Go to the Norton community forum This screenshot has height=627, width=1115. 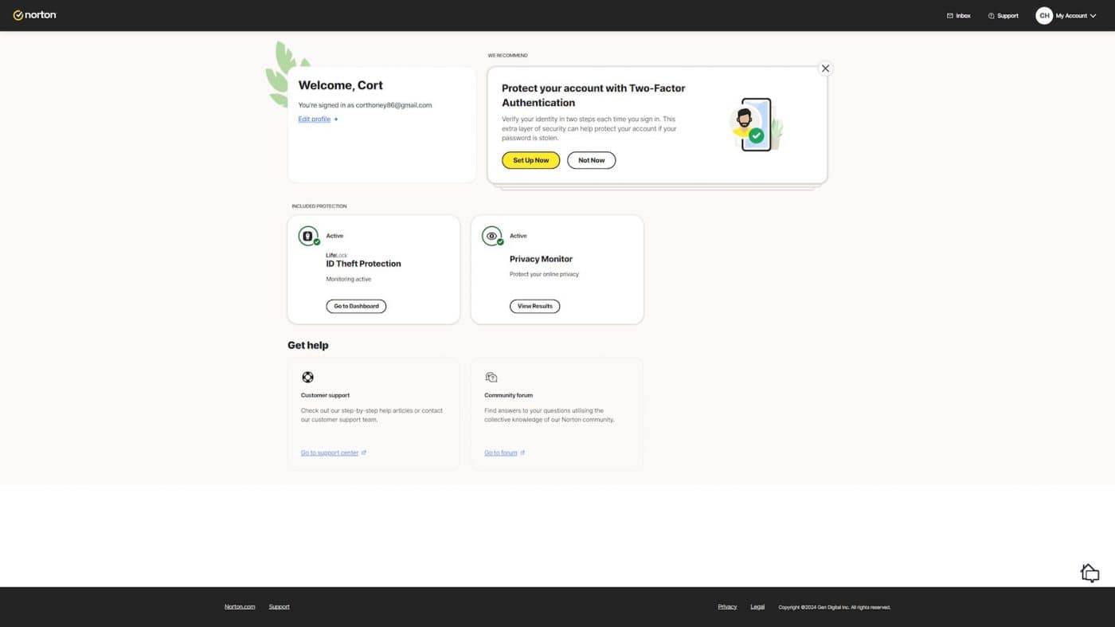point(500,453)
